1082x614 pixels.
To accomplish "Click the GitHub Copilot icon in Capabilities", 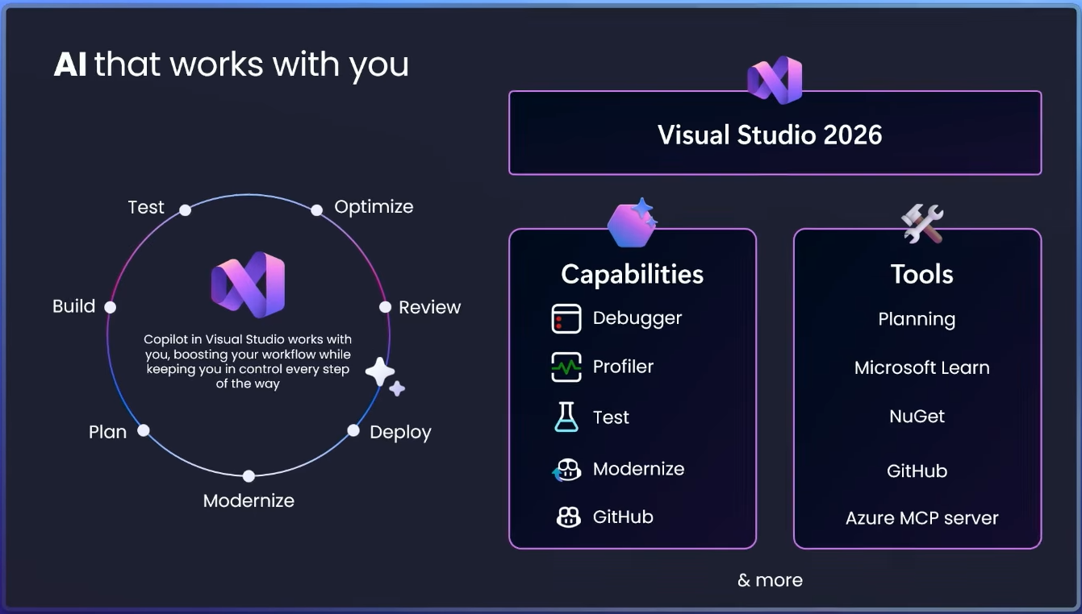I will [568, 517].
